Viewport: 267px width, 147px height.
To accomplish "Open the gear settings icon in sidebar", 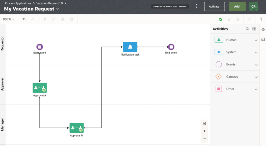I will pyautogui.click(x=263, y=30).
